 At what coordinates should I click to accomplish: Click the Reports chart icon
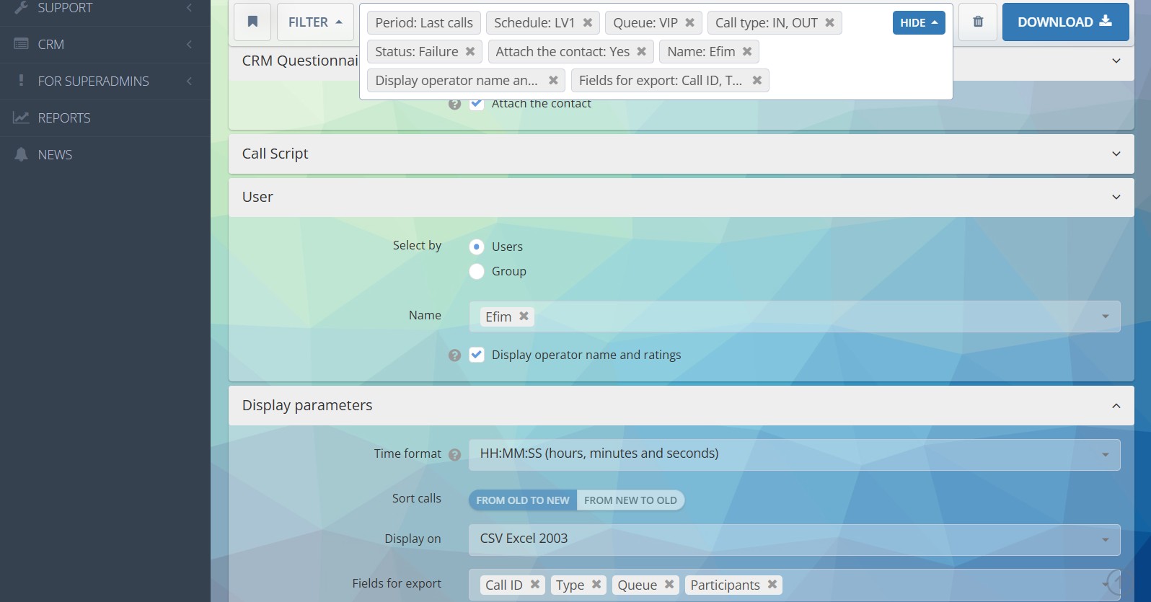coord(21,117)
